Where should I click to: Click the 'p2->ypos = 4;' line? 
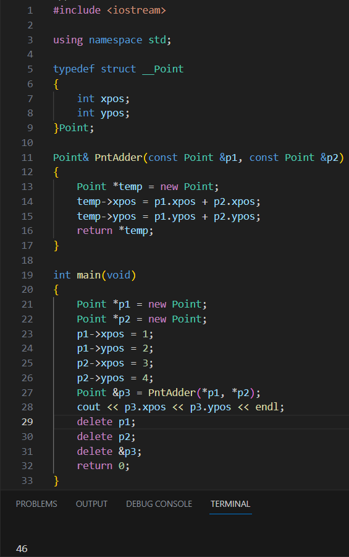click(116, 378)
